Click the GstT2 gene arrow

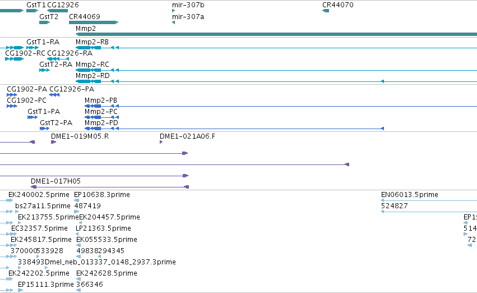pos(44,22)
